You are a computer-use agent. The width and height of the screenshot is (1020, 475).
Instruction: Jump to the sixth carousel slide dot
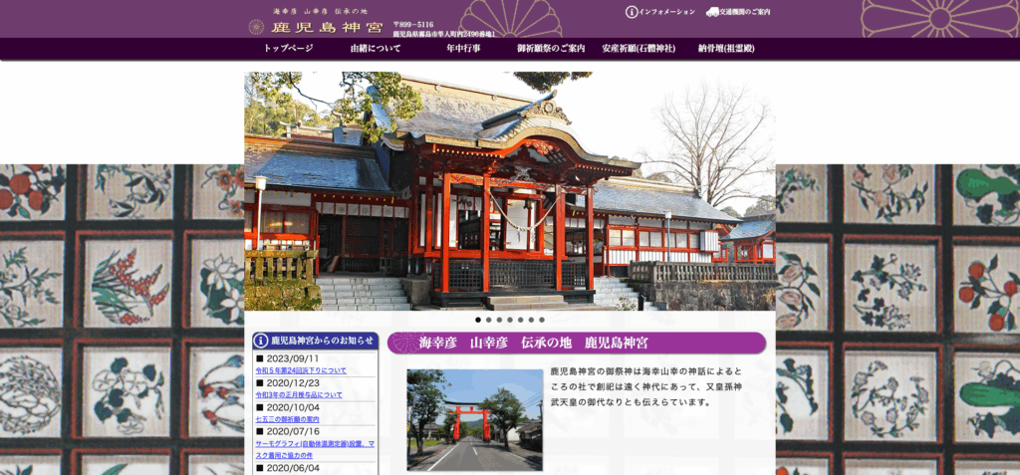[x=531, y=320]
